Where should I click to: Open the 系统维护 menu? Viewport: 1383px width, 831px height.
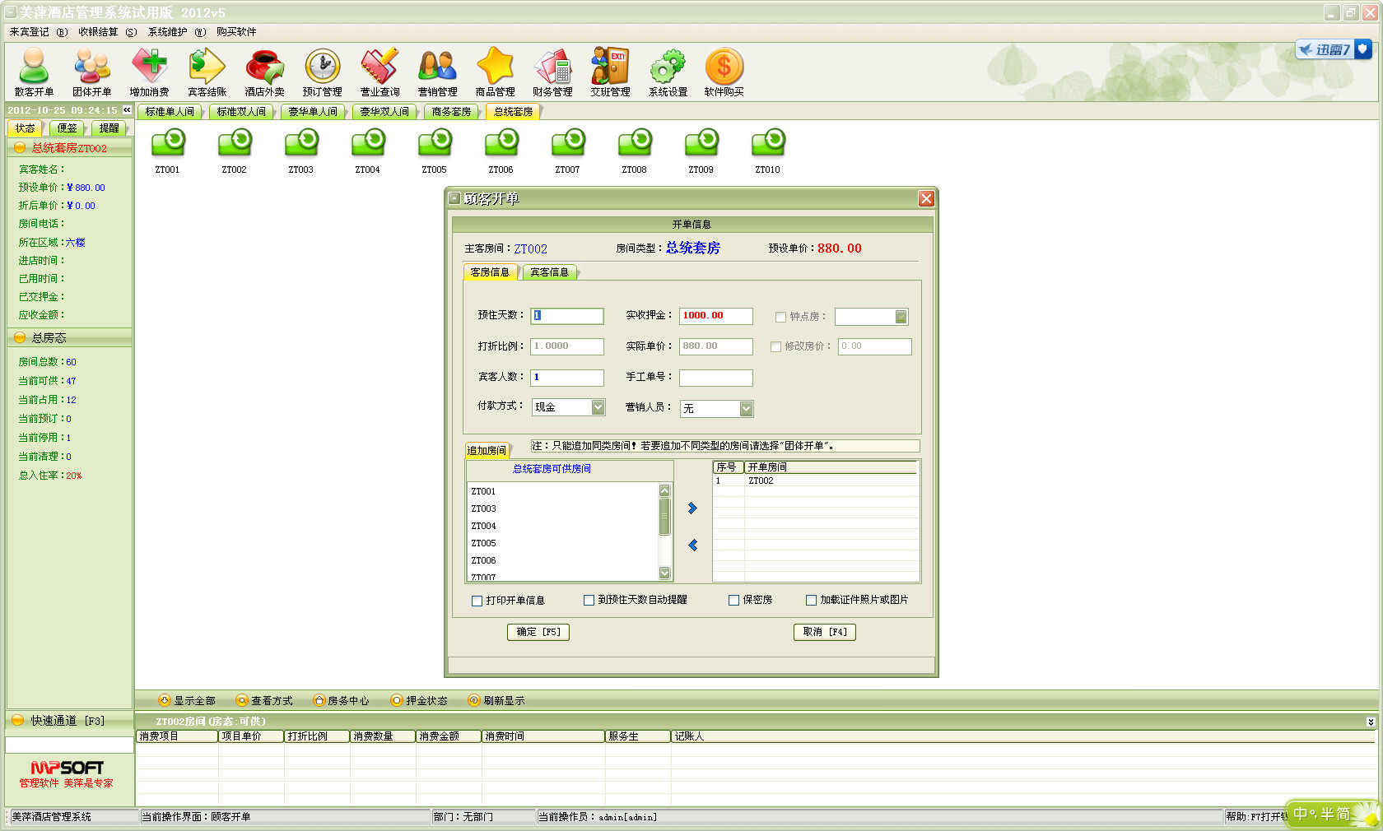tap(167, 32)
